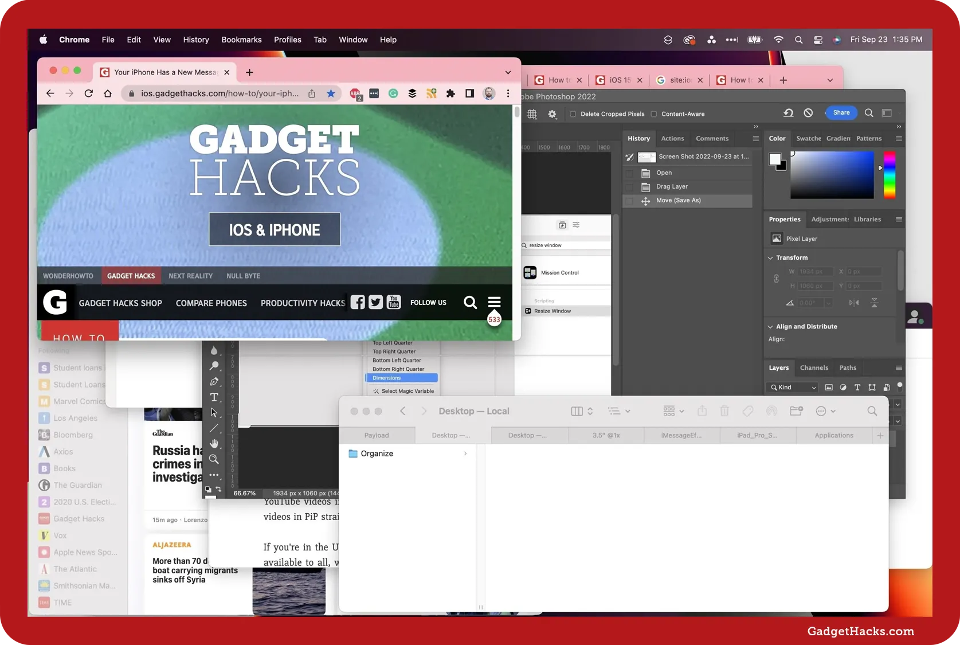Open Photoshop search magnifier icon
This screenshot has height=645, width=960.
tap(869, 113)
